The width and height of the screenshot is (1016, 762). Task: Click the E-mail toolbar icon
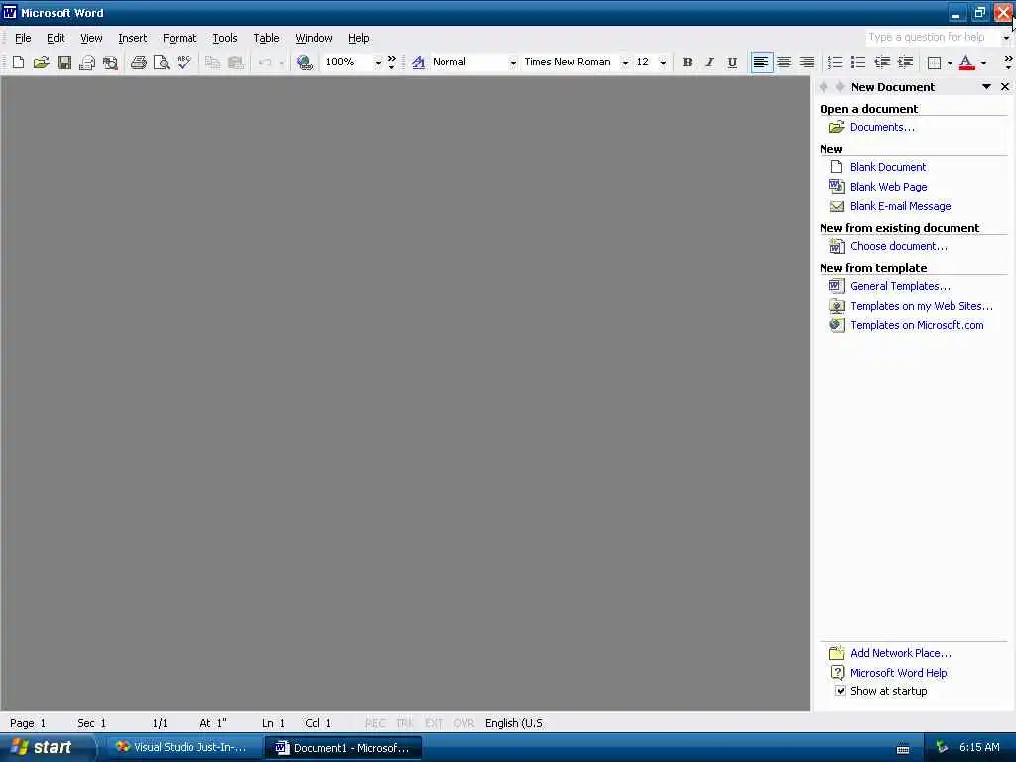[87, 63]
